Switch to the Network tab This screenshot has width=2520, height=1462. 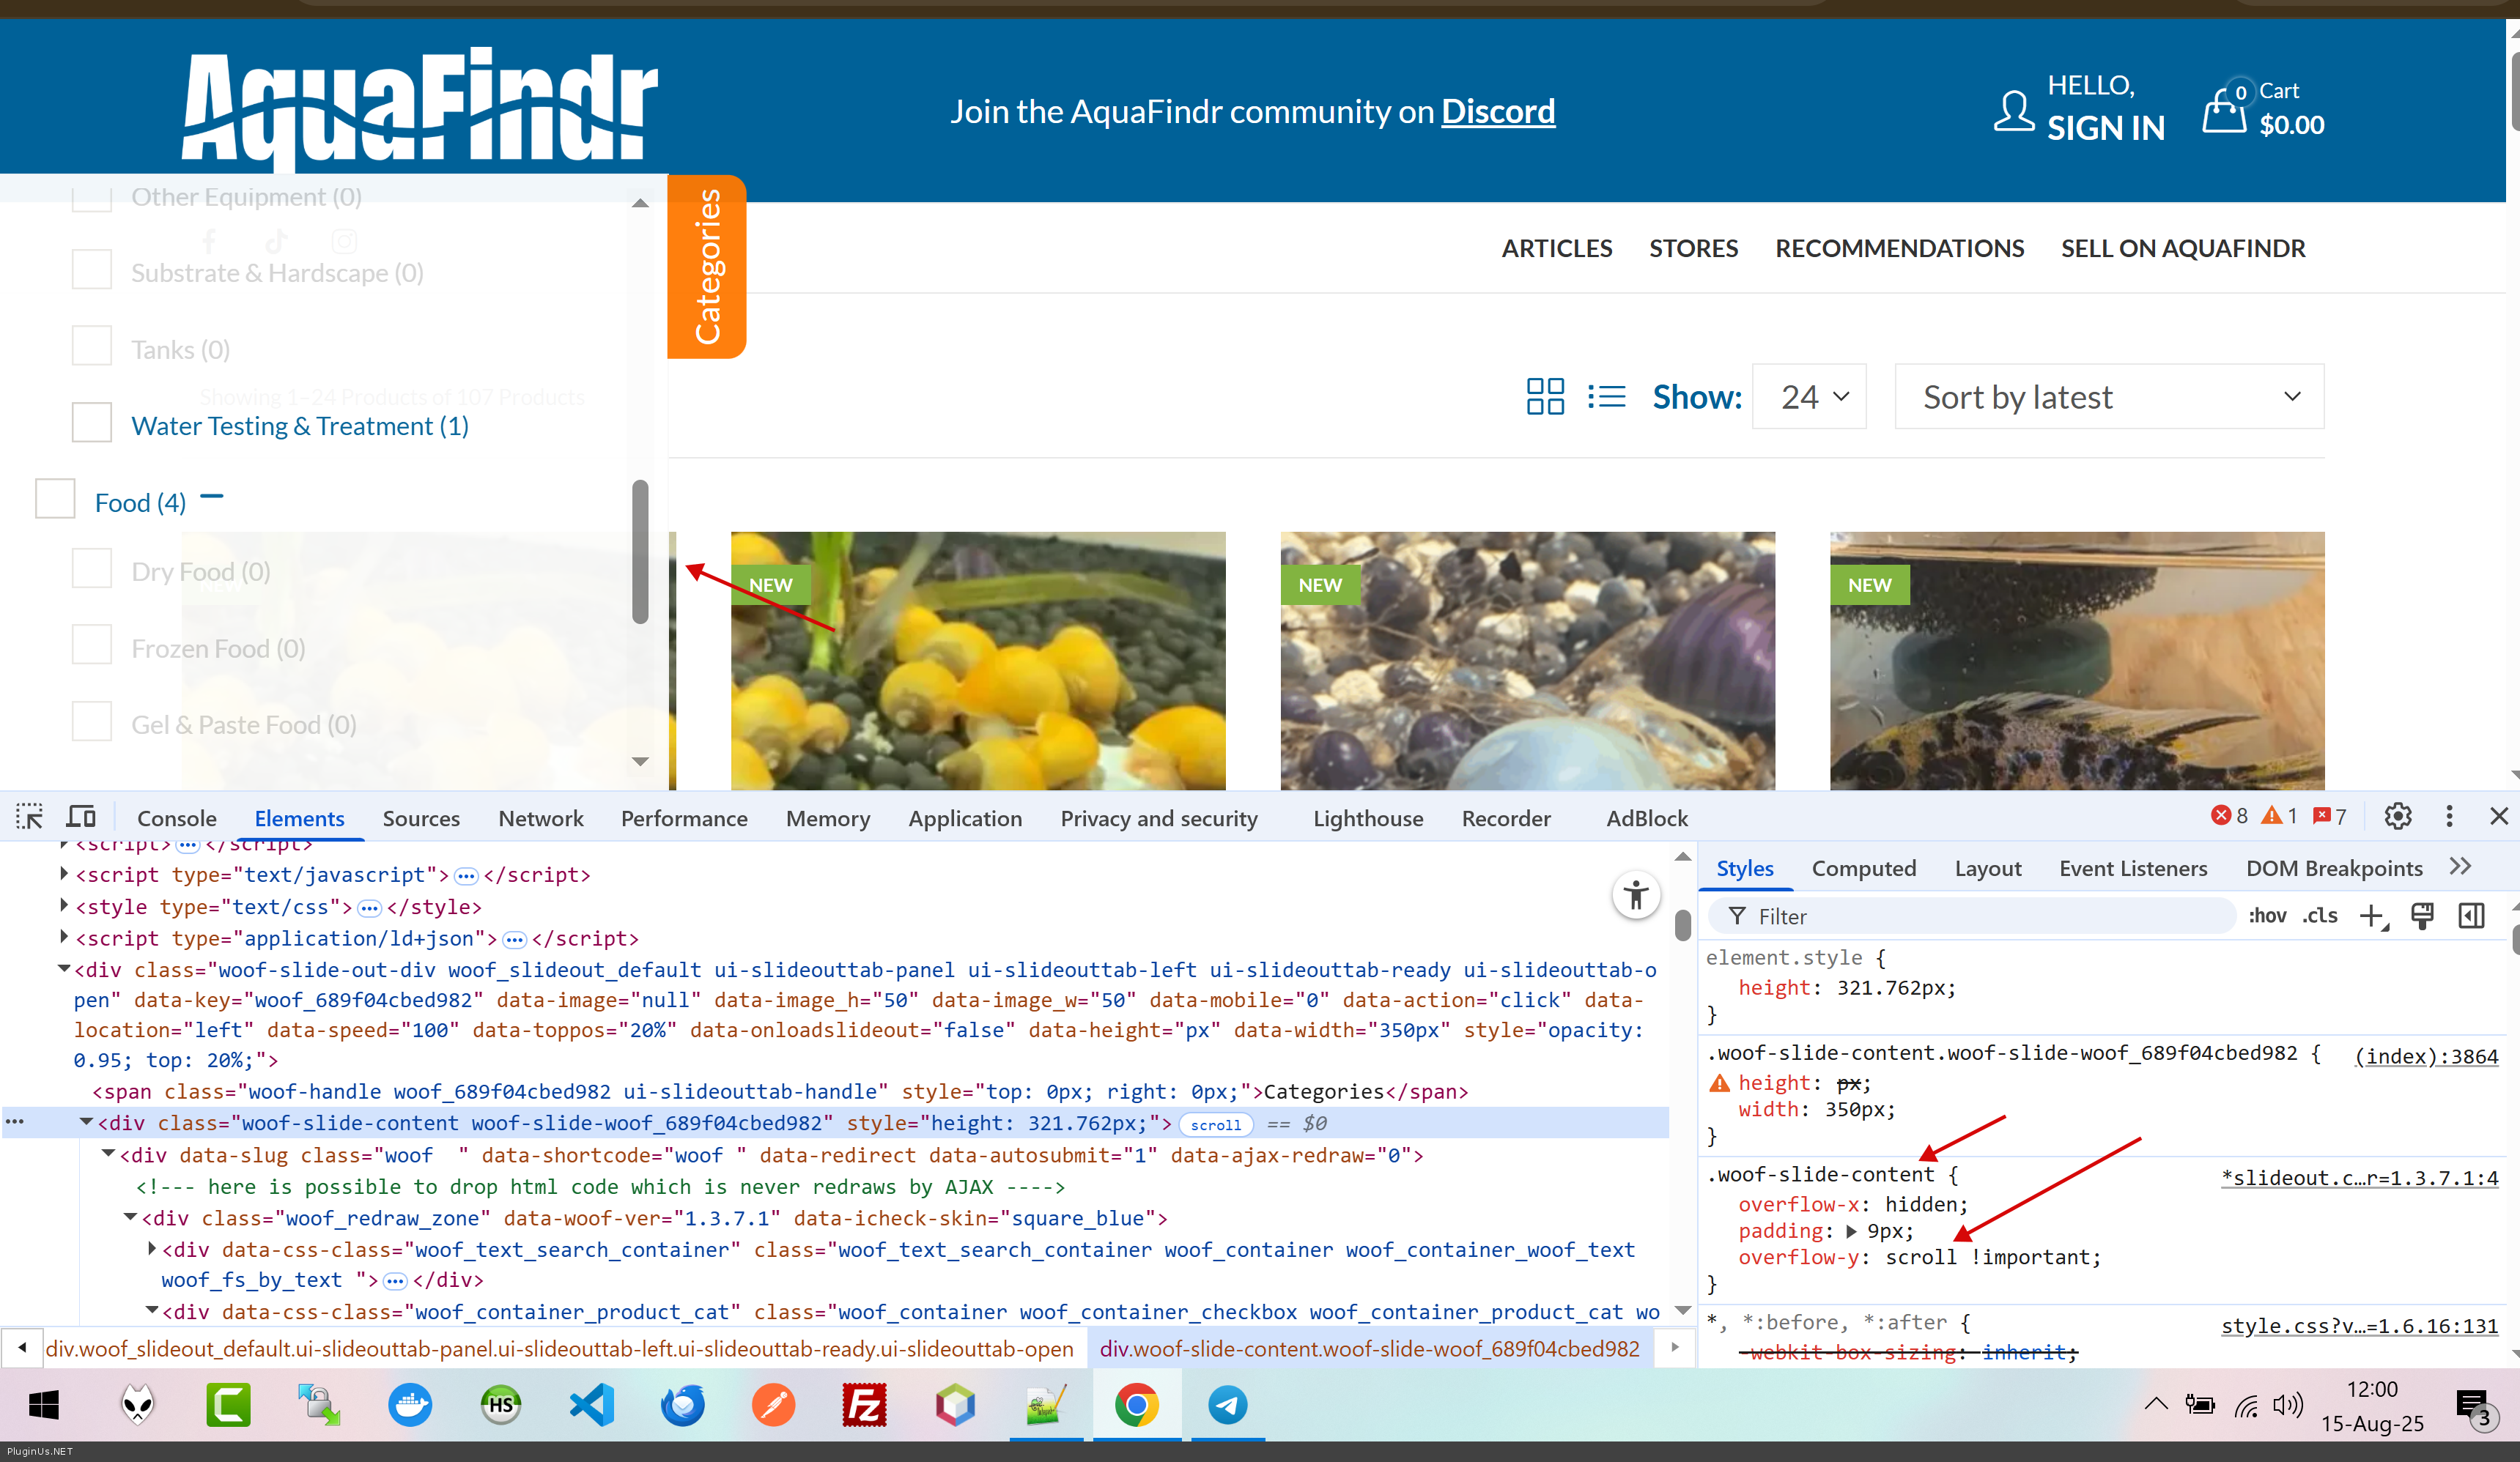pos(540,817)
